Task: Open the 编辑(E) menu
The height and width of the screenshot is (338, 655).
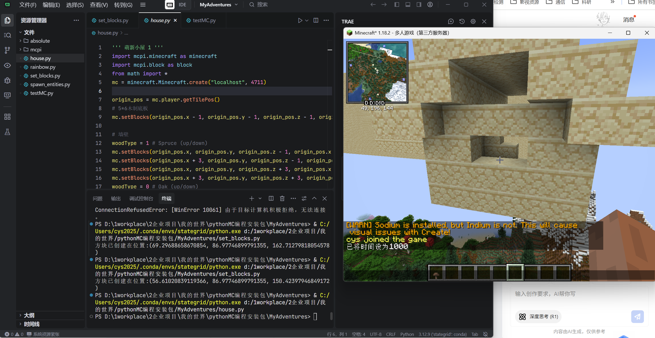Action: coord(51,5)
